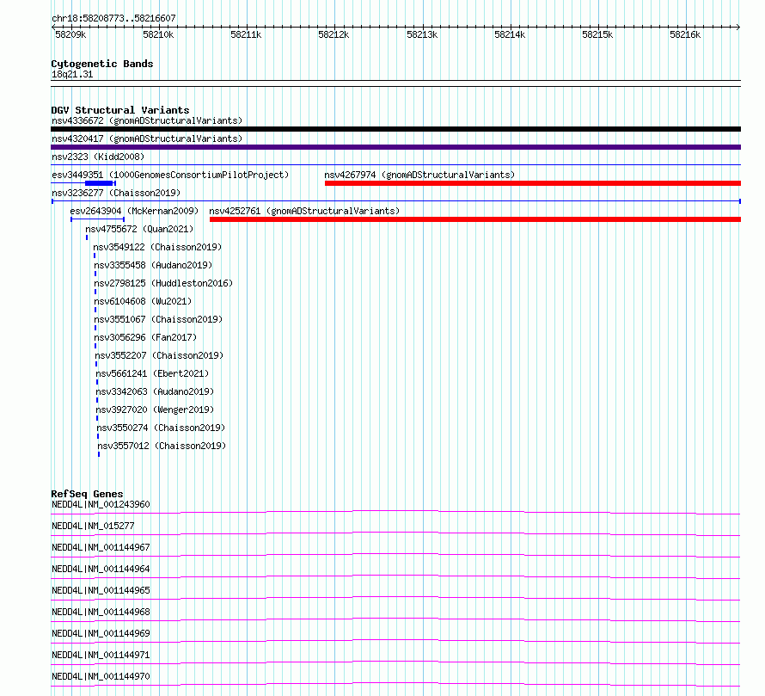Click nsv4755672 (Quan2021) variant label
The height and width of the screenshot is (696, 765).
(x=139, y=229)
